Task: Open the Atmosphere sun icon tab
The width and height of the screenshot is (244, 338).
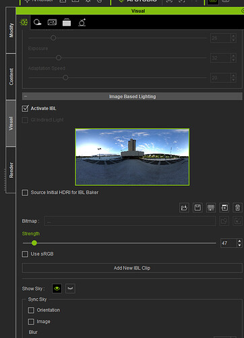Action: point(24,22)
